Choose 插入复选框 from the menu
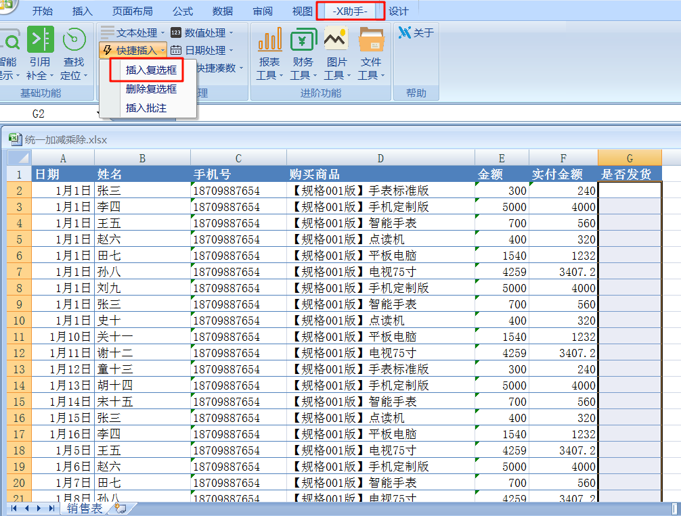Screen dimensions: 681x516 pyautogui.click(x=151, y=70)
